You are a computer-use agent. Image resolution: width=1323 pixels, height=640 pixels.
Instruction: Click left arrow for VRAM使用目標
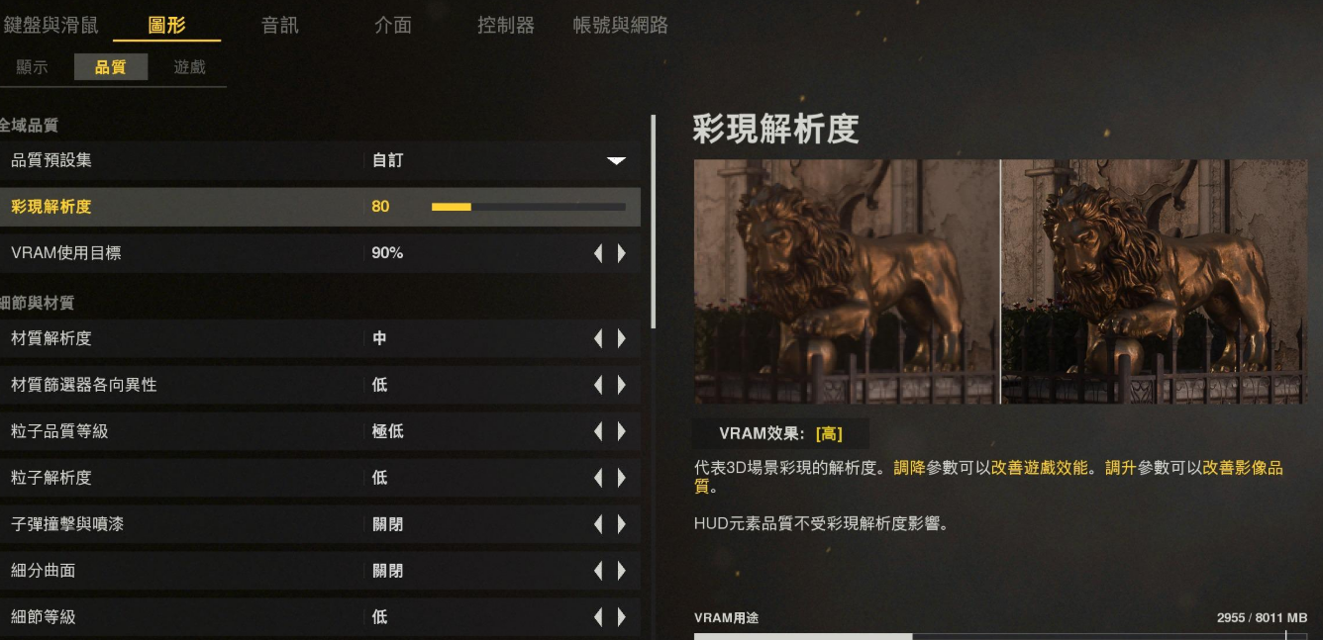(x=598, y=253)
